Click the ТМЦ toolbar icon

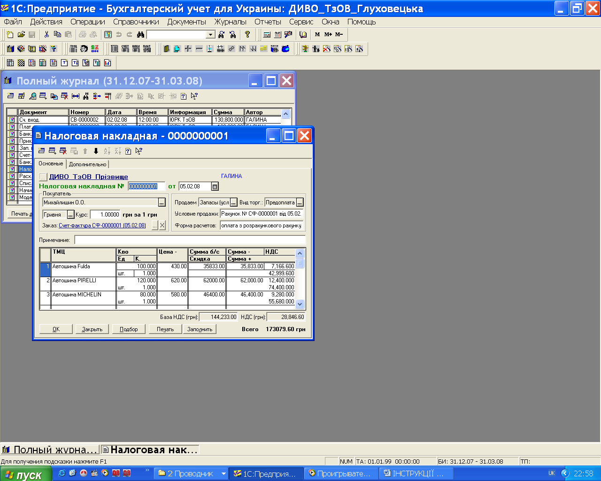pyautogui.click(x=74, y=48)
